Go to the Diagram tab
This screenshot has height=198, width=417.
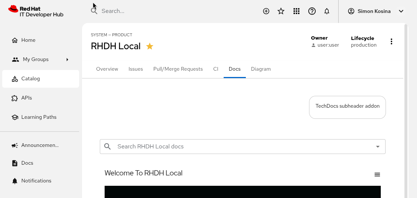pyautogui.click(x=261, y=69)
